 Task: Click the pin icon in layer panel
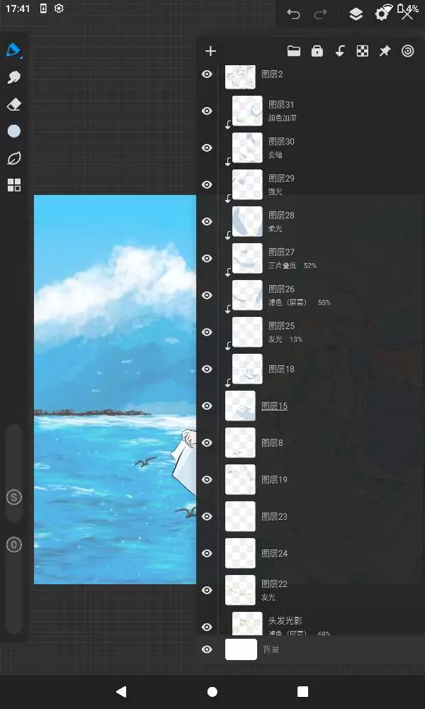pyautogui.click(x=385, y=51)
